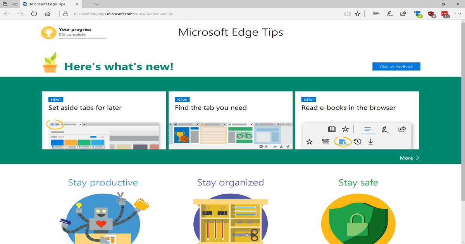Add the page to favorites with the star
465x244 pixels.
pyautogui.click(x=357, y=14)
